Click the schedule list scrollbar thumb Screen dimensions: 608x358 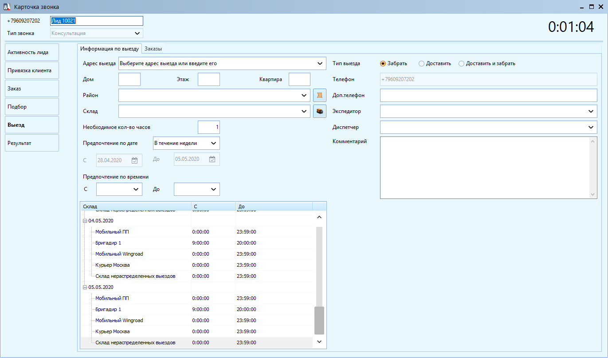click(319, 320)
